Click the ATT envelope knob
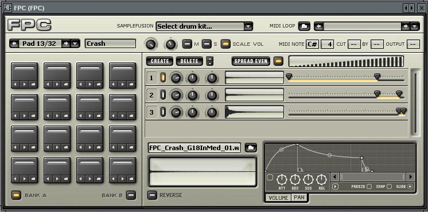 point(282,179)
